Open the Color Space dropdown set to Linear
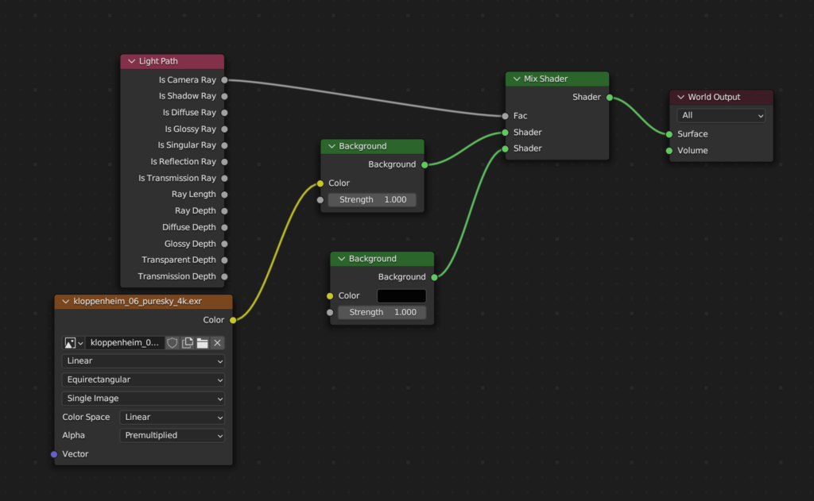Screen dimensions: 814x501 (x=172, y=417)
